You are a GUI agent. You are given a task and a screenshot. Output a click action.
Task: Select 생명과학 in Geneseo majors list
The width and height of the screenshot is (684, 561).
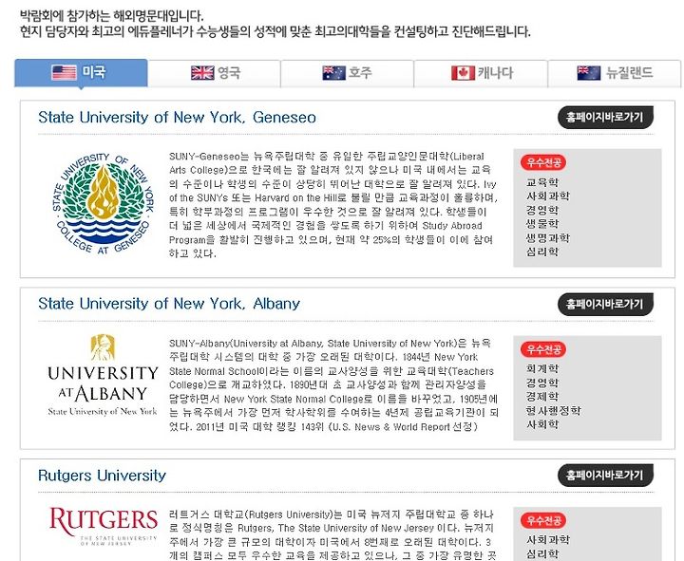[x=548, y=238]
